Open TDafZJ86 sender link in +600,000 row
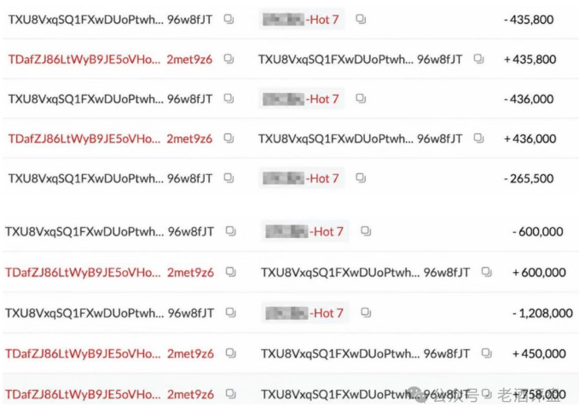The image size is (579, 418). tap(109, 272)
